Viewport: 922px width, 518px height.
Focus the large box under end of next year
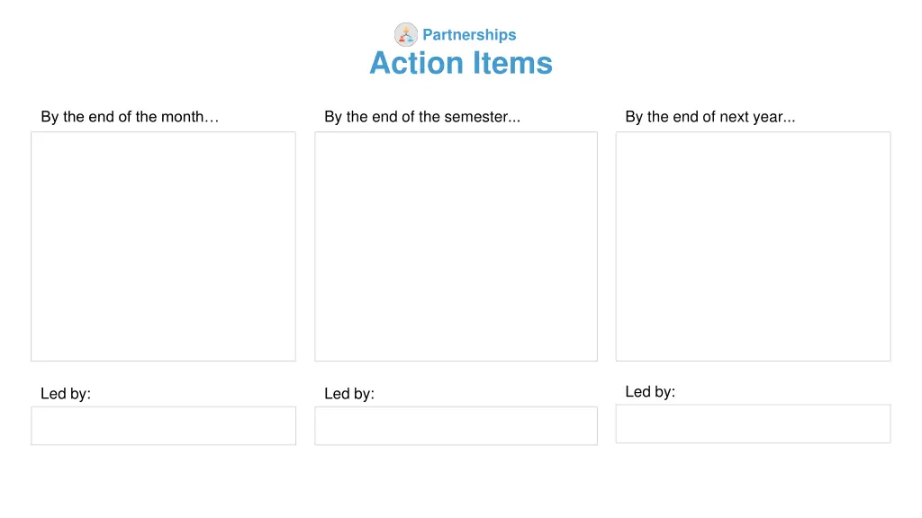click(x=754, y=246)
